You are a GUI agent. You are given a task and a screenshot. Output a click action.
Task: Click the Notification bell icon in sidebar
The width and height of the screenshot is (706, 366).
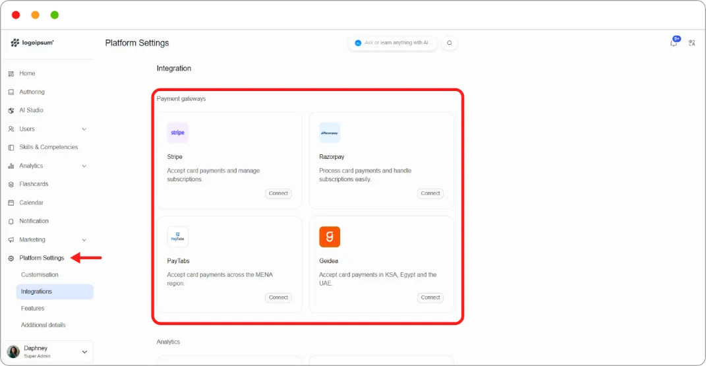pyautogui.click(x=11, y=222)
